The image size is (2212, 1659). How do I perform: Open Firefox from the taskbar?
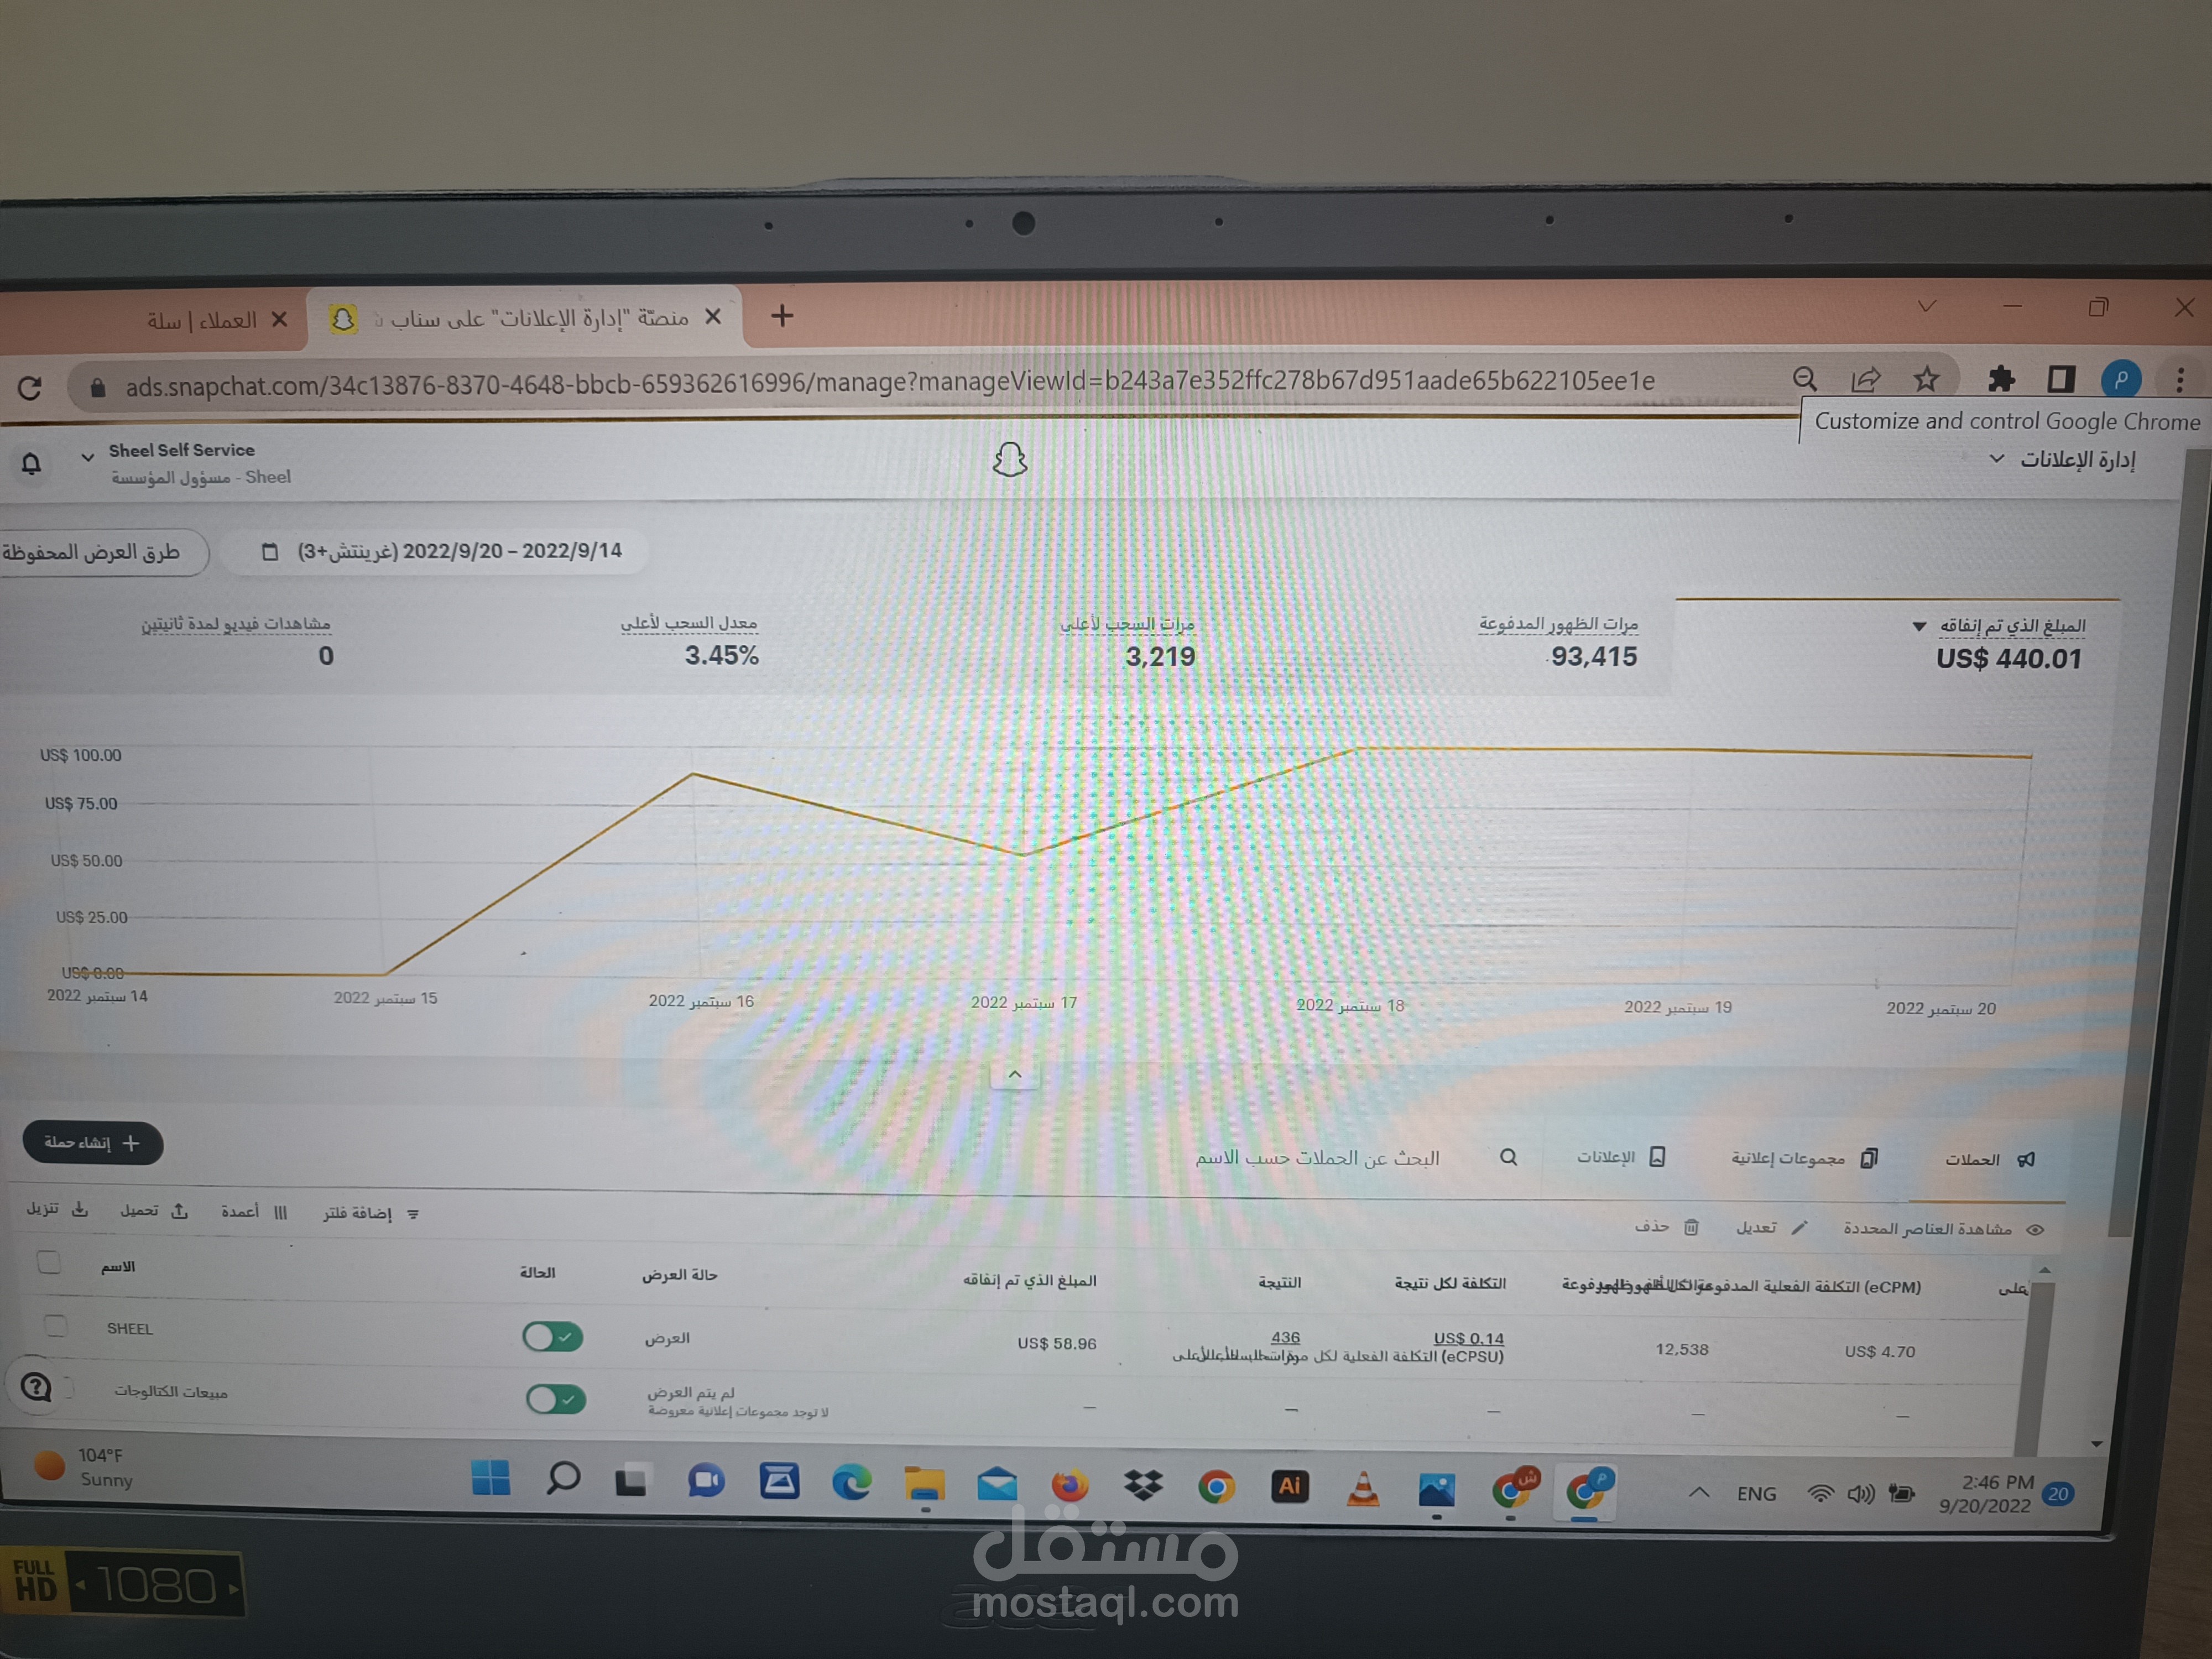point(1070,1484)
